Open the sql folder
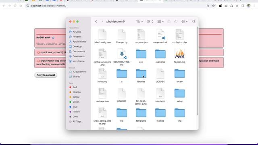The height and width of the screenshot is (145, 258). point(122,113)
